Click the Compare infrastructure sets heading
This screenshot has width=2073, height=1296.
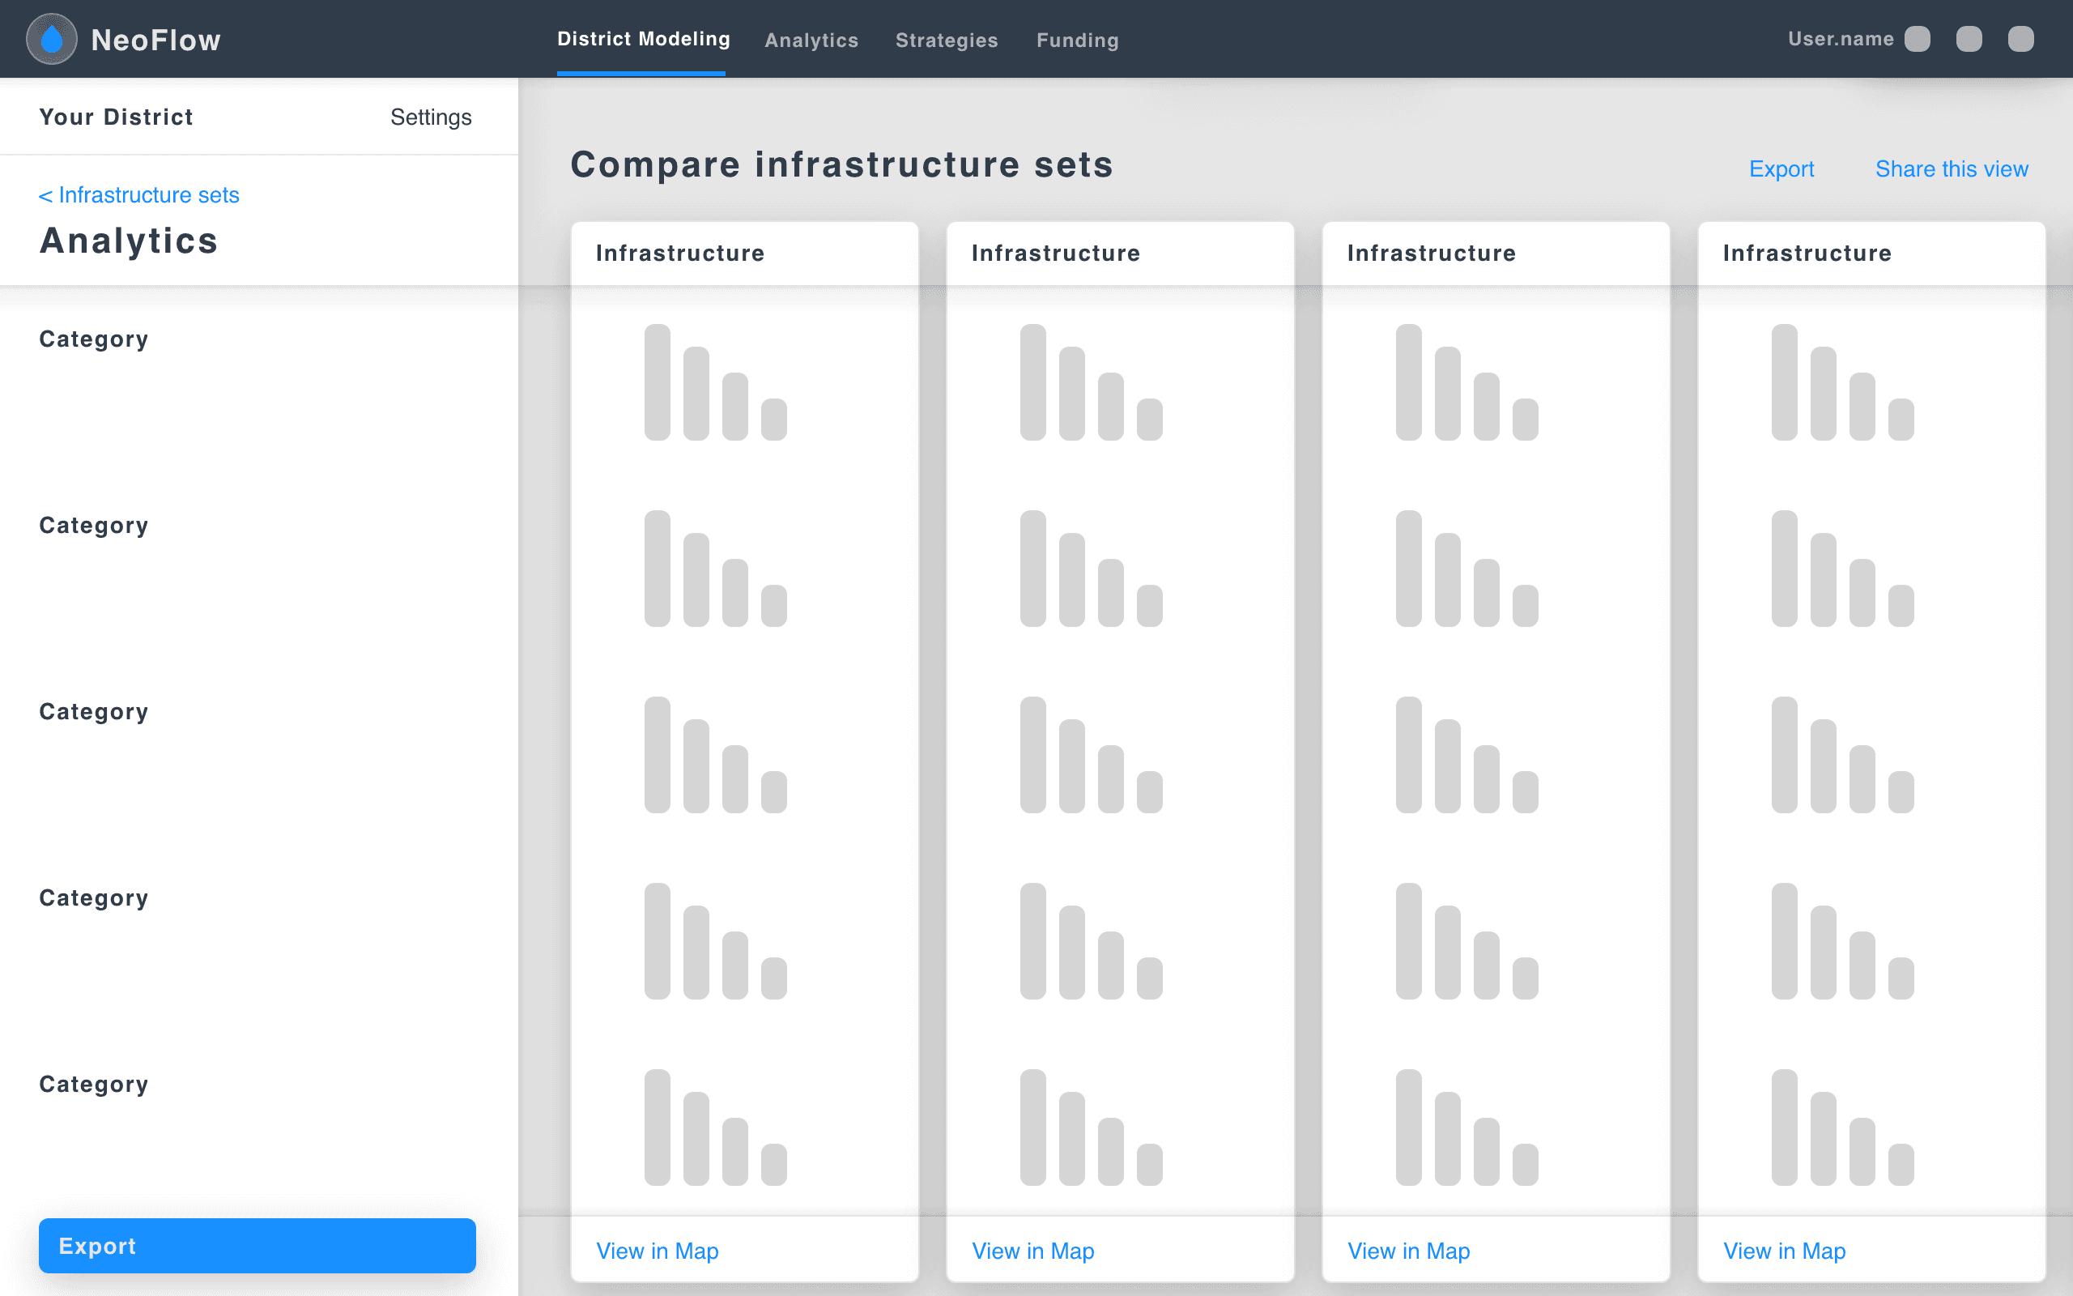841,164
